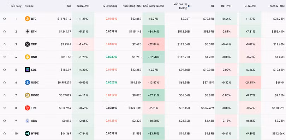This screenshot has height=140, width=286.
Task: Click the Ethereum coin icon
Action: [27, 31]
